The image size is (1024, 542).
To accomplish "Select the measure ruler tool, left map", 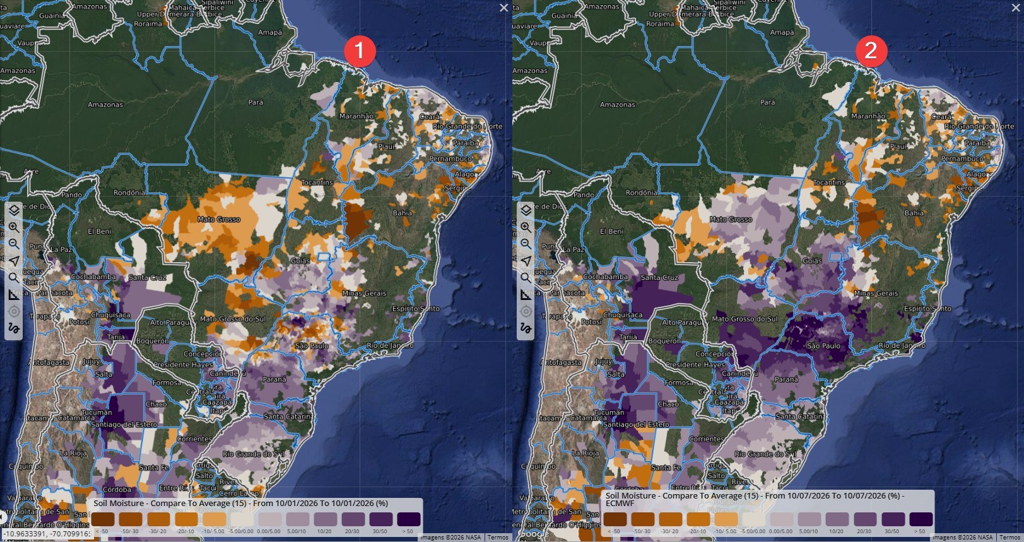I will tap(13, 295).
